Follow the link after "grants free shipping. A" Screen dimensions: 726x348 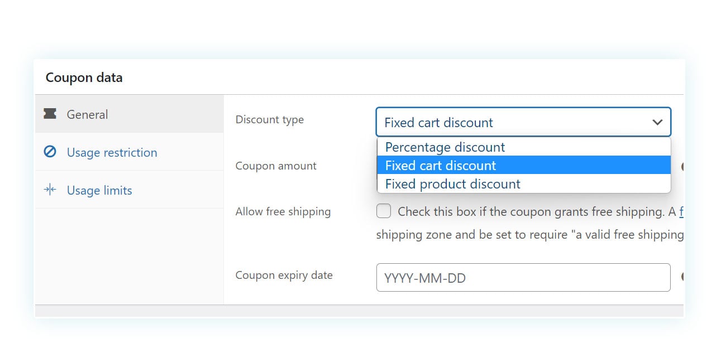[x=681, y=212]
